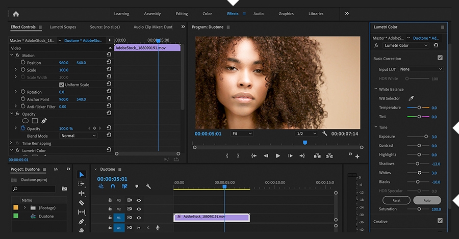459x239 pixels.
Task: Disable the Basic Correction checkbox
Action: (x=440, y=58)
